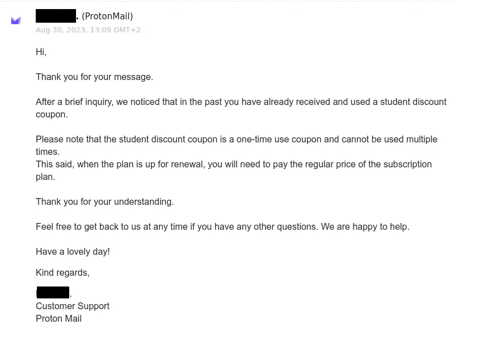
Task: Click the Aug 30, 2023 message timestamp
Action: click(x=88, y=30)
